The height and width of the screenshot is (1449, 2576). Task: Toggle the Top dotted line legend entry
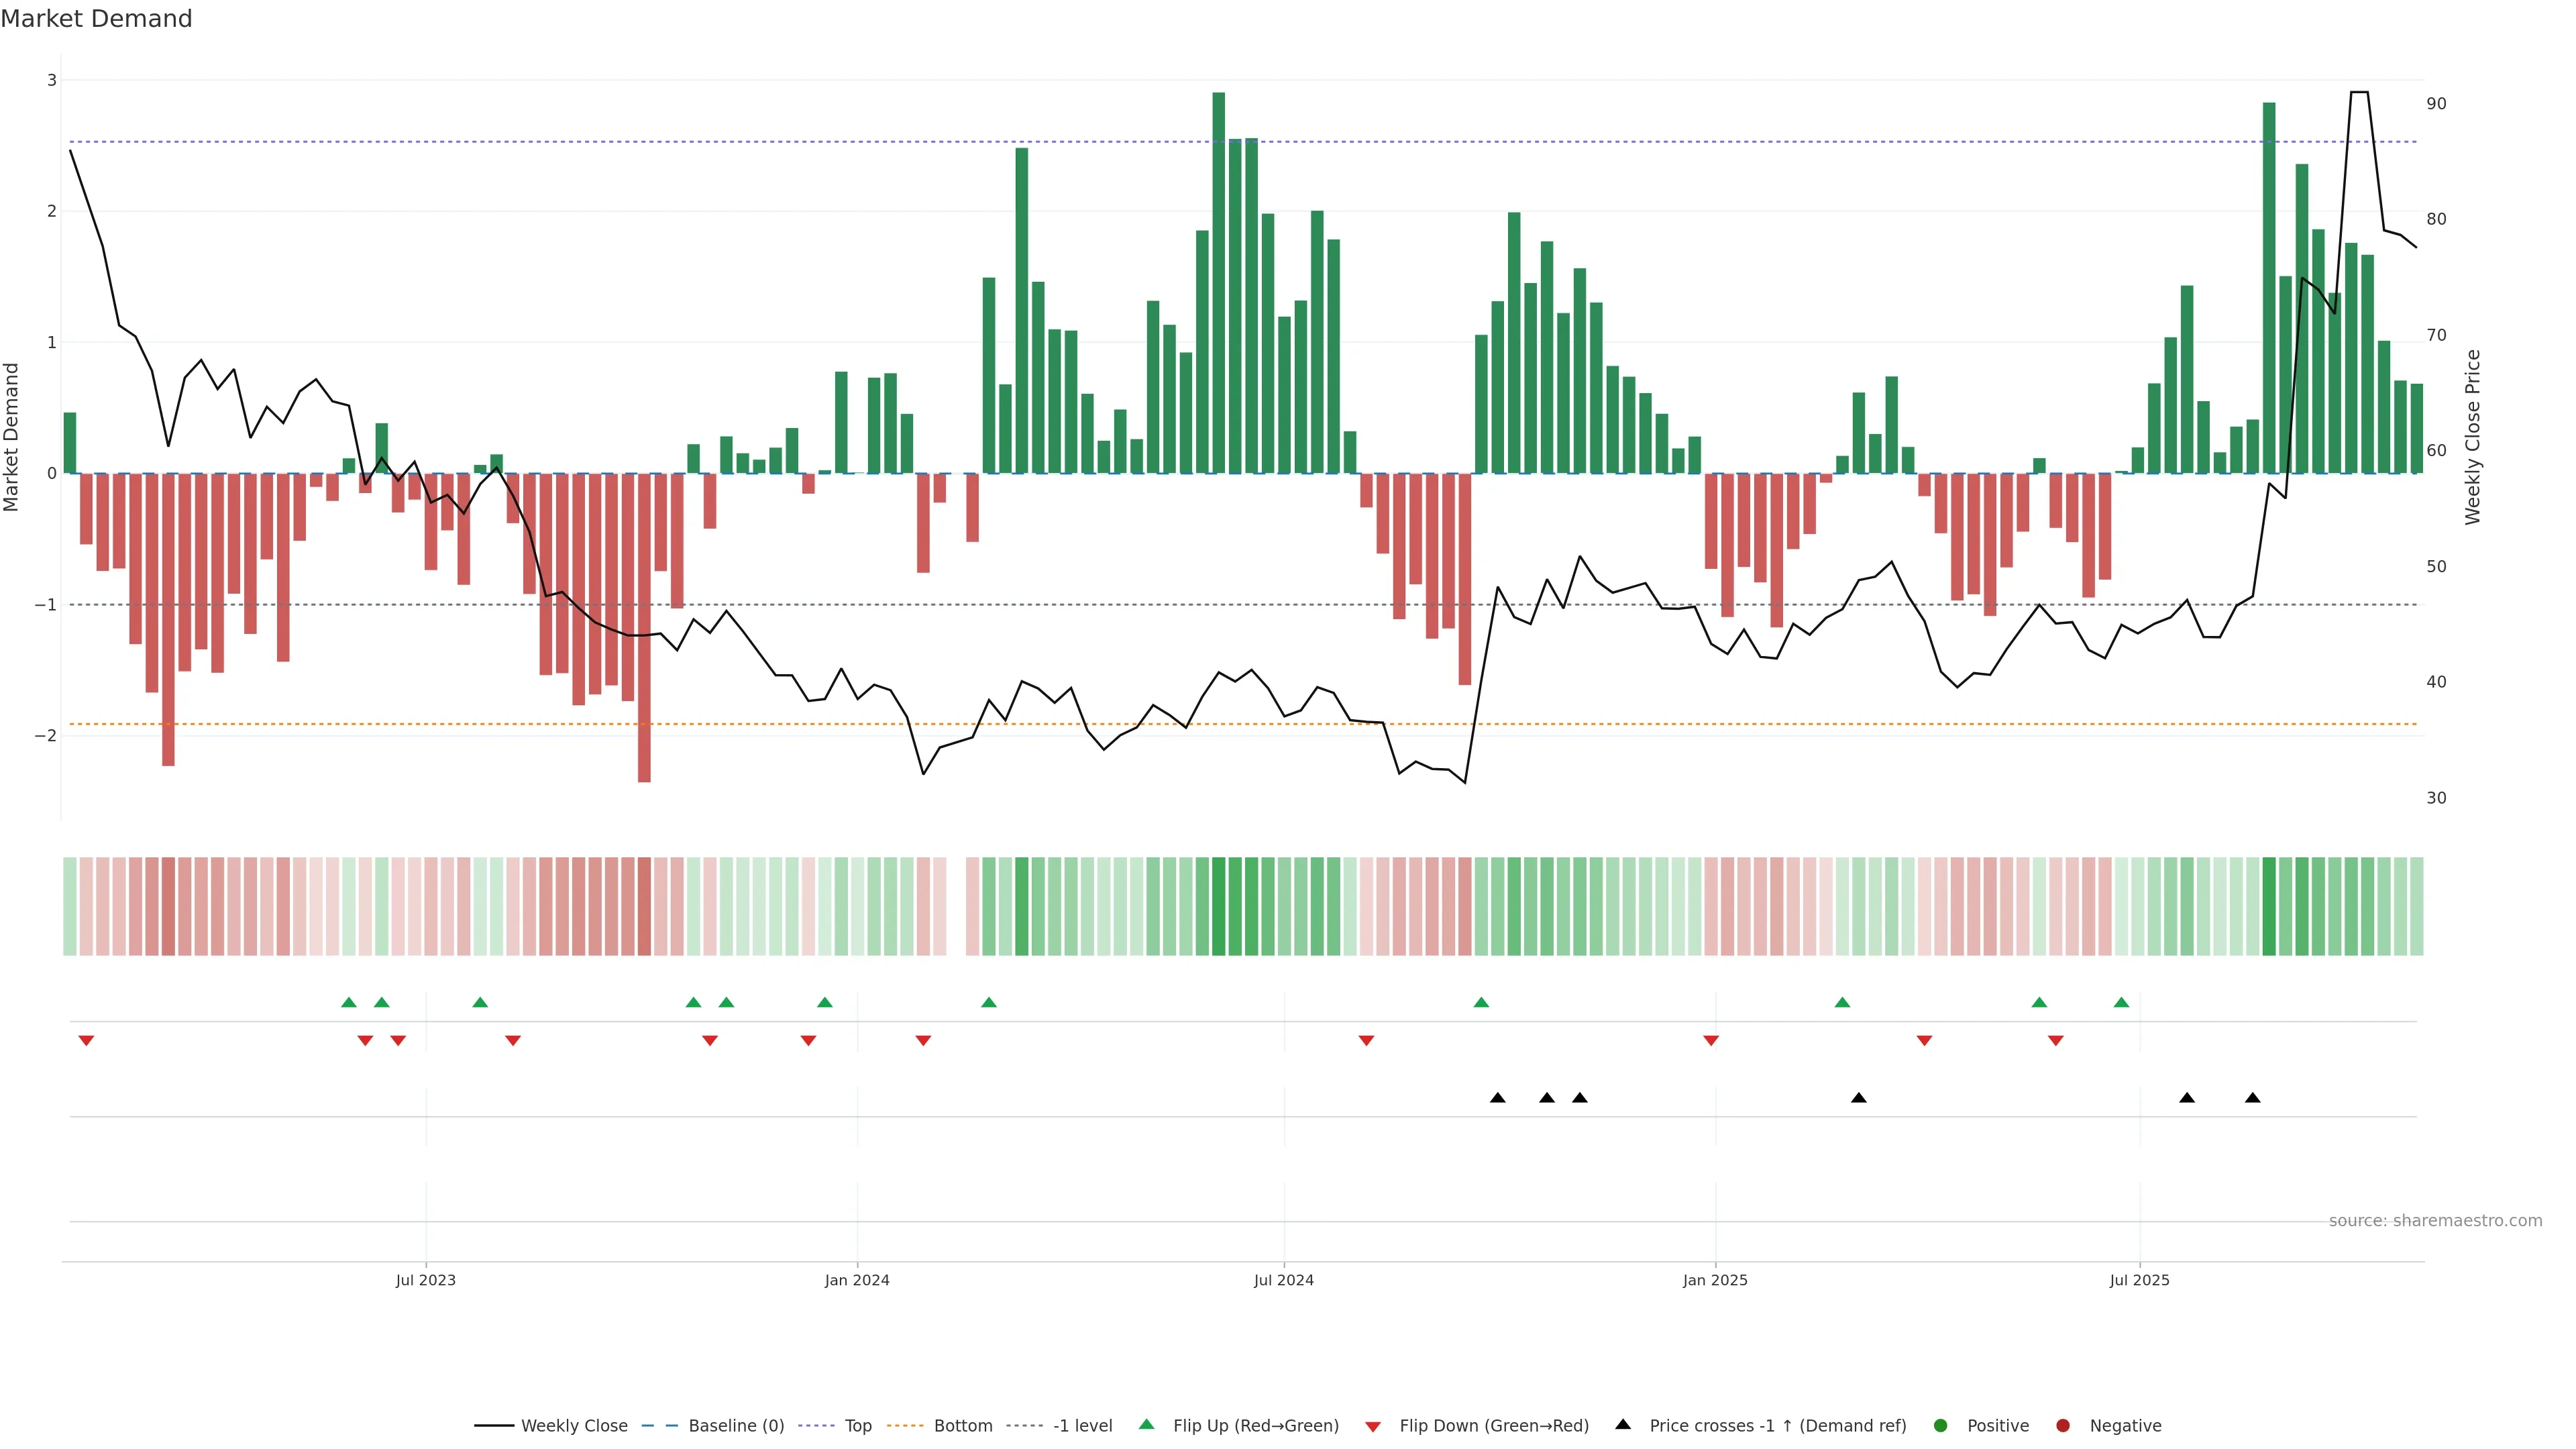tap(857, 1425)
